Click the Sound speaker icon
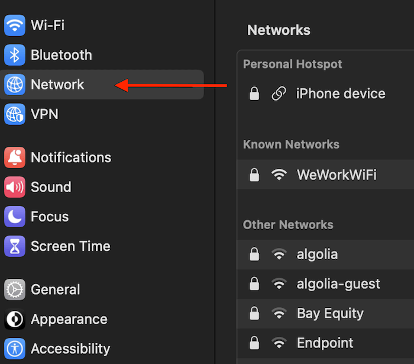Viewport: 414px width, 364px height. tap(15, 187)
